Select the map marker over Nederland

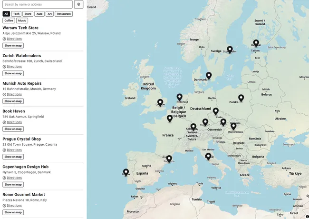coord(179,97)
